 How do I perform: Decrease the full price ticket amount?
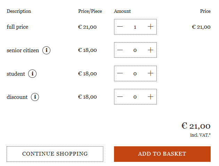coord(120,27)
